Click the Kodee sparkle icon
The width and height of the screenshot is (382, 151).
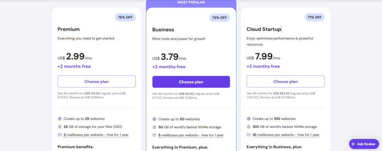coord(353,144)
